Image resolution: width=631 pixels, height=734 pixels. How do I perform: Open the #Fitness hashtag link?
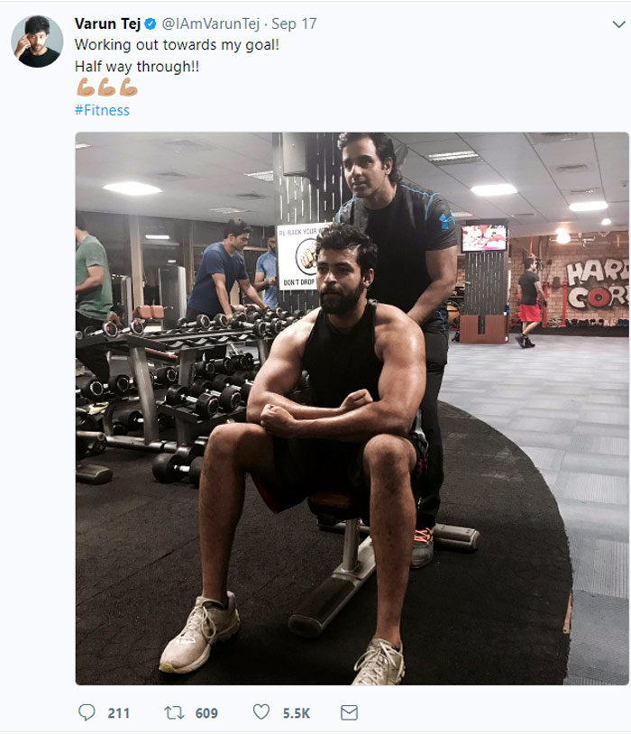click(x=102, y=111)
